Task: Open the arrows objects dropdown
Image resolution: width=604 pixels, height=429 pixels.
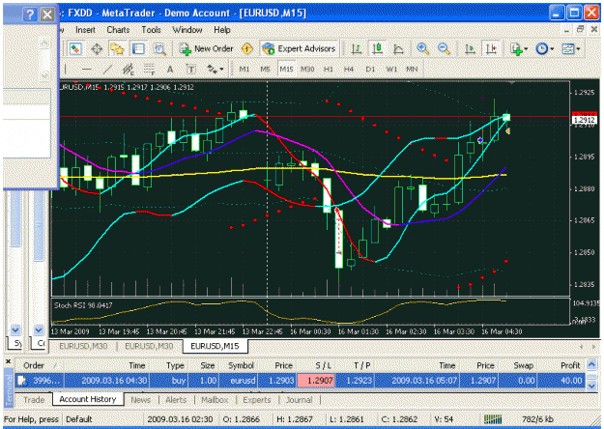Action: [215, 70]
